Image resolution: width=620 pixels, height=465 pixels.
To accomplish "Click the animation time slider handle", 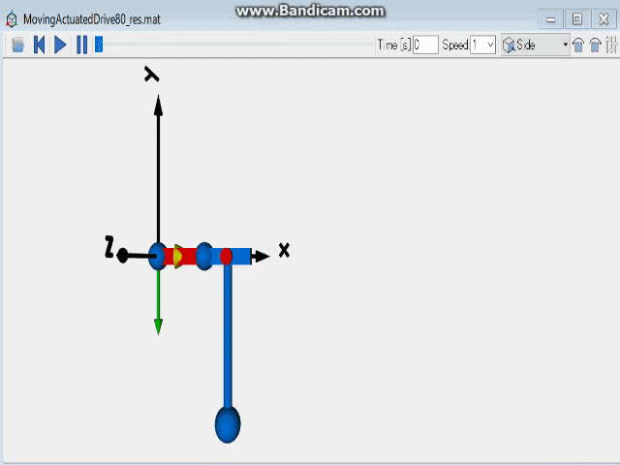I will tap(99, 45).
